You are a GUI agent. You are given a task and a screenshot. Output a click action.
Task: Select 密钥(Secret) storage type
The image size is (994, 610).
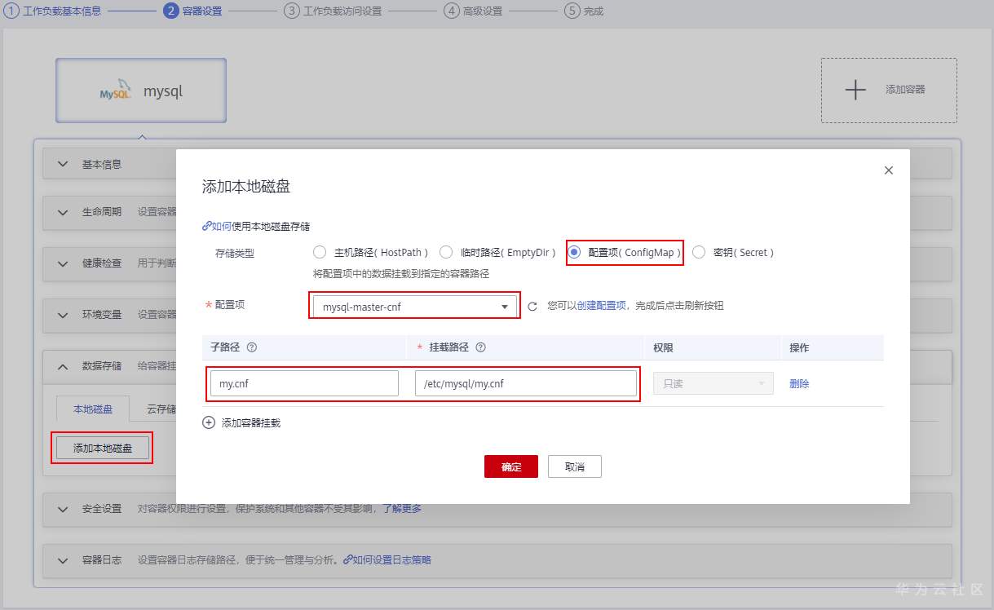[x=699, y=253]
